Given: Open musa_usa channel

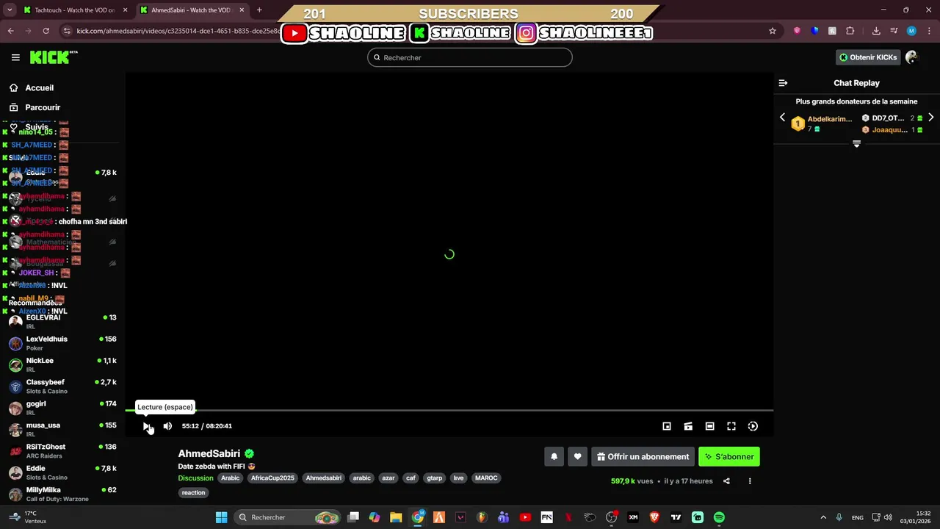Looking at the screenshot, I should click(62, 429).
